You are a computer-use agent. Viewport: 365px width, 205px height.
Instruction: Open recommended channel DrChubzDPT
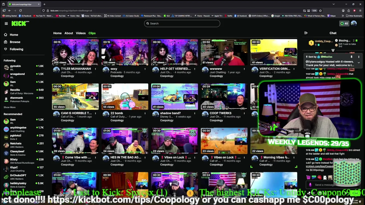[x=23, y=177]
